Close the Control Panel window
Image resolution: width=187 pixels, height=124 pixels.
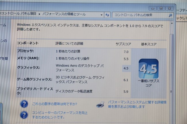tap(169, 8)
